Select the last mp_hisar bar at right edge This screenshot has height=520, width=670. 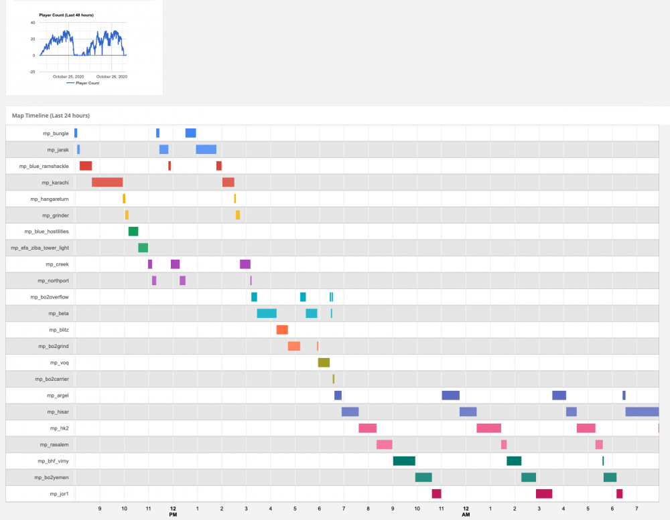(642, 412)
